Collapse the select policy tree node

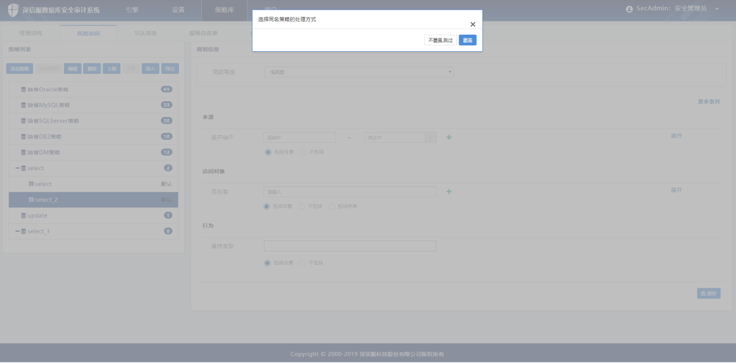click(17, 168)
